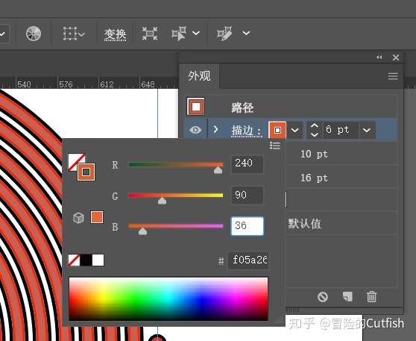Open the Align to selection dropdown
This screenshot has height=341, width=416.
click(x=74, y=34)
